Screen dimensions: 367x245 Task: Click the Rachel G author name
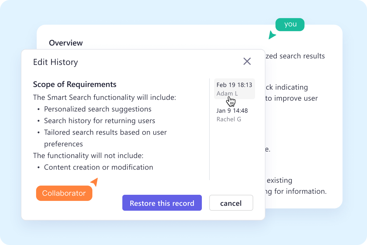[x=229, y=119]
